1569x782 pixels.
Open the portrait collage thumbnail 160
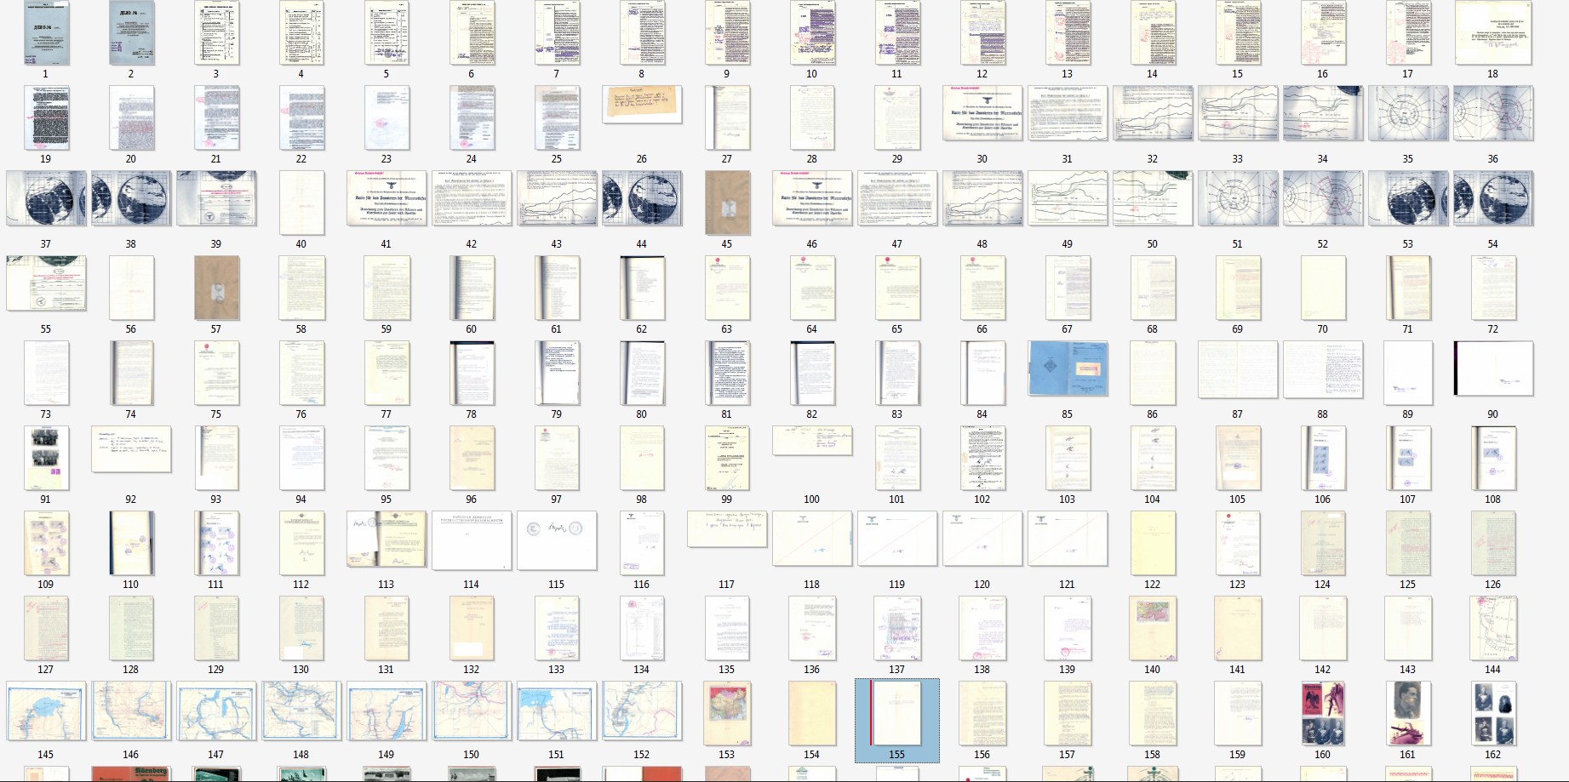(x=1322, y=713)
